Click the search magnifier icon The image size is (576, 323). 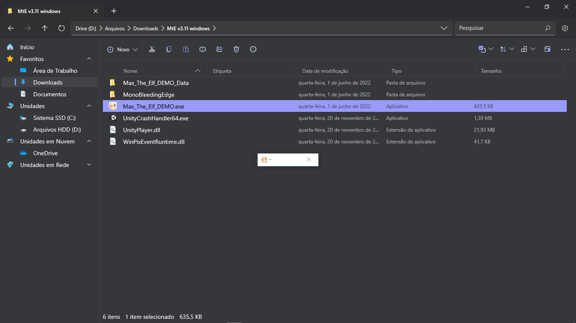[548, 28]
